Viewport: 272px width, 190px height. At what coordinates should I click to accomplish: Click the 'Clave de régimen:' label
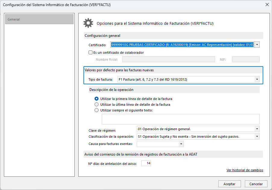point(102,130)
